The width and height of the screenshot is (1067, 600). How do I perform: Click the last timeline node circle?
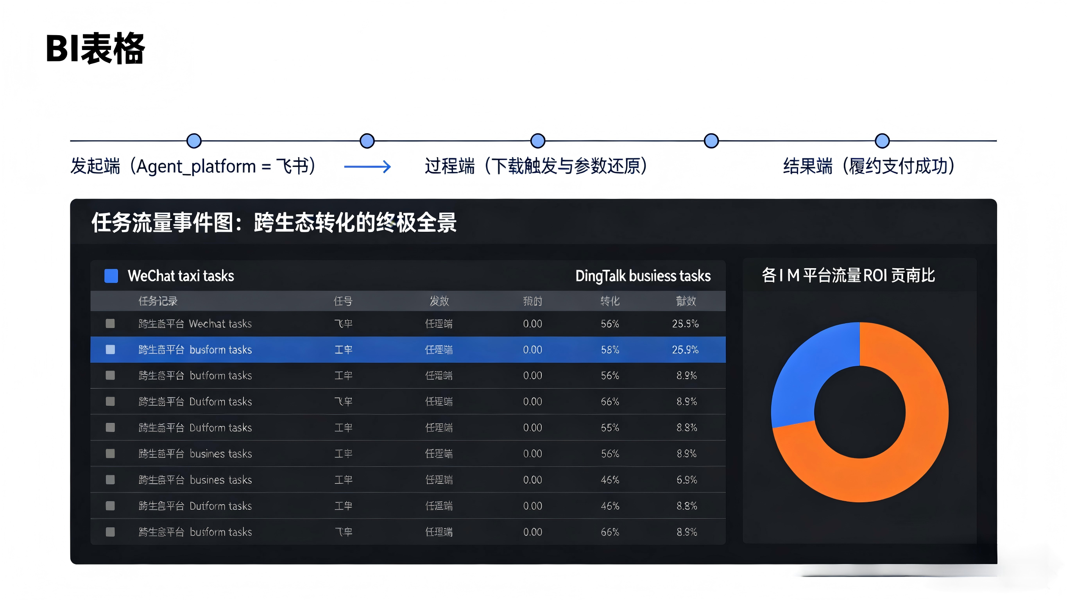882,141
